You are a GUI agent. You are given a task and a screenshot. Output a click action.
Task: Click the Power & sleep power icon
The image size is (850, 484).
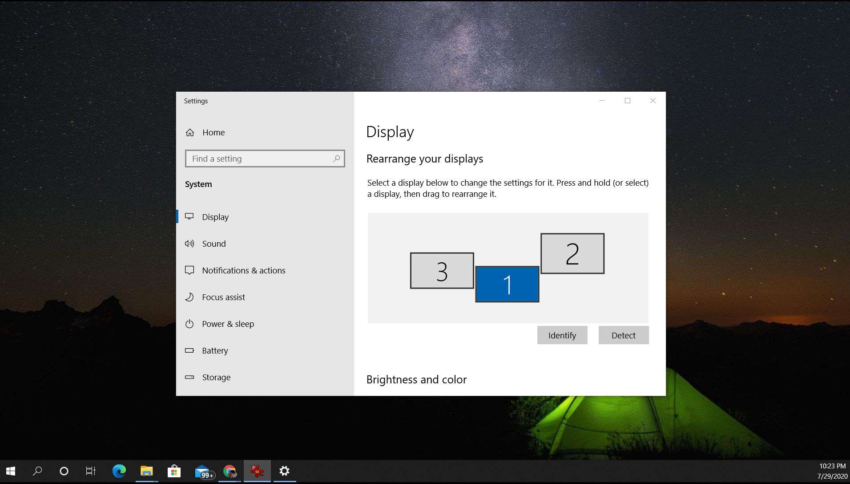coord(189,324)
